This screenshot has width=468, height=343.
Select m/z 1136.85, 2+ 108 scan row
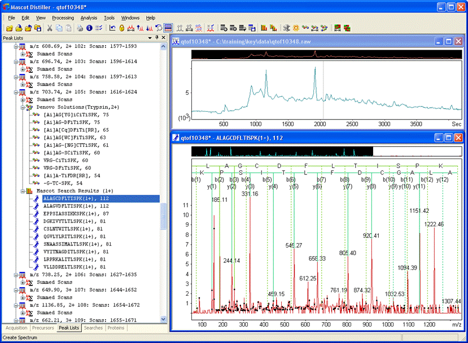coord(85,305)
